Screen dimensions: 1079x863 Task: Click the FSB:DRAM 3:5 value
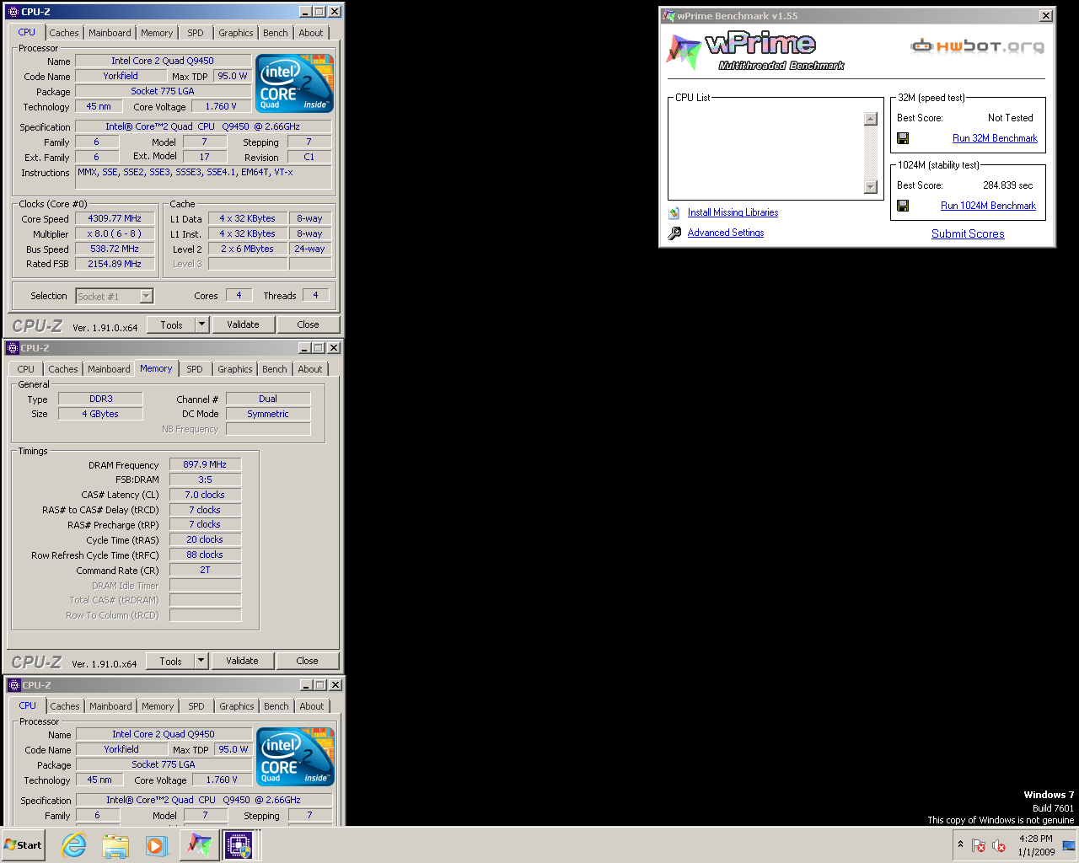click(205, 480)
